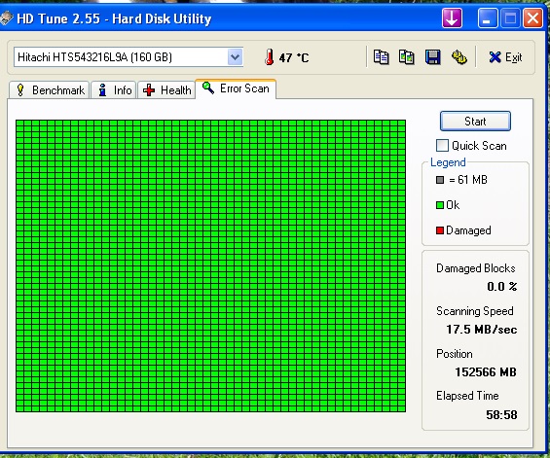Click the red Damaged legend swatch
Viewport: 550px width, 458px height.
coord(440,230)
